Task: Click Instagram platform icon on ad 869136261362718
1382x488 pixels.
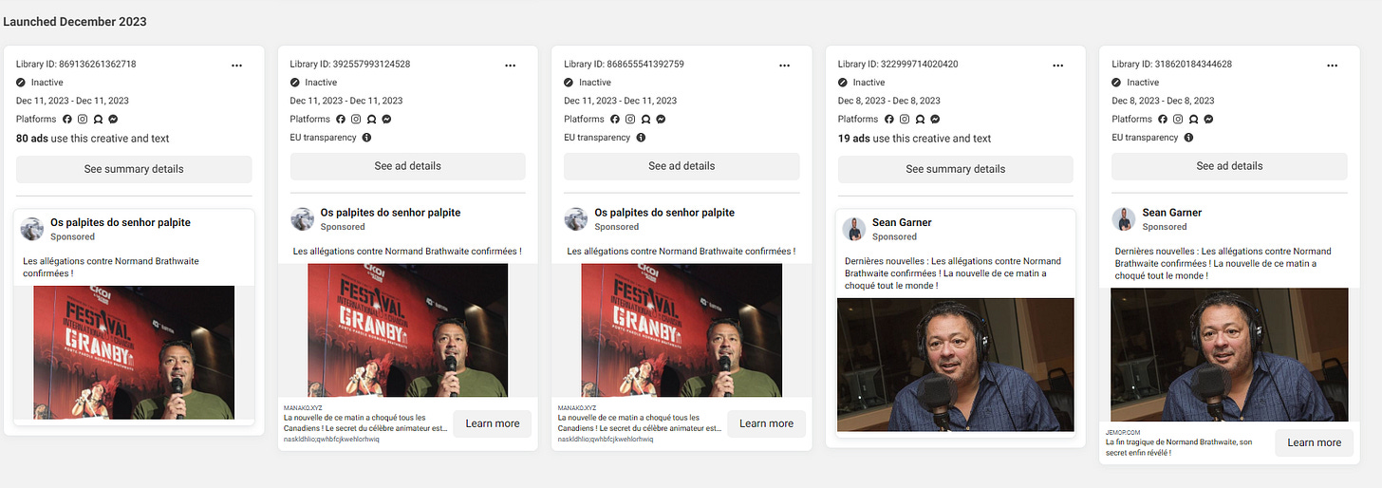Action: 83,120
